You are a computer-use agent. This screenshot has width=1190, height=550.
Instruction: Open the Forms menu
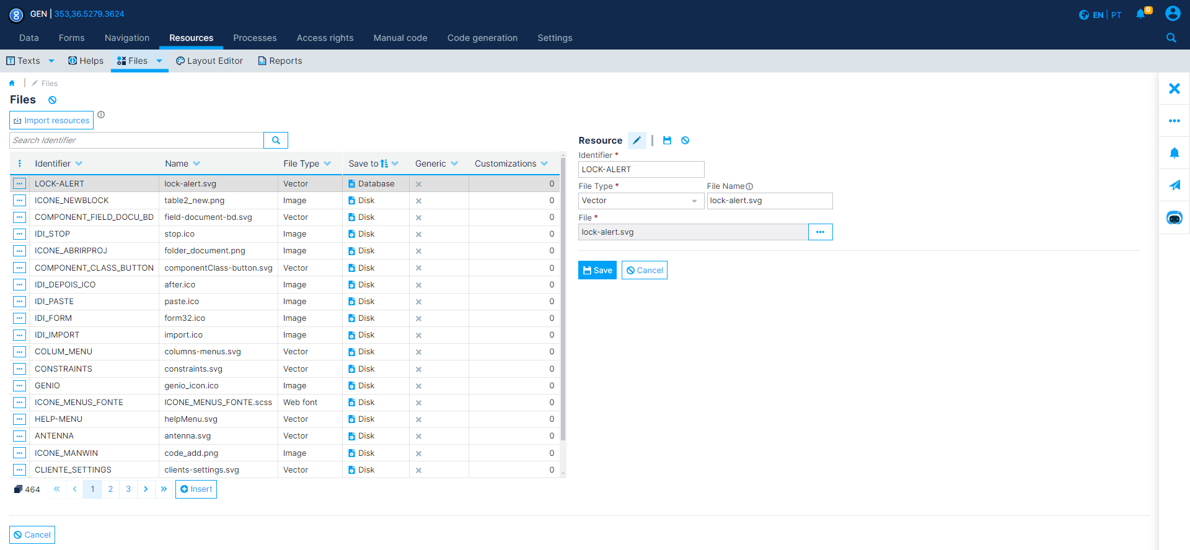pyautogui.click(x=72, y=38)
